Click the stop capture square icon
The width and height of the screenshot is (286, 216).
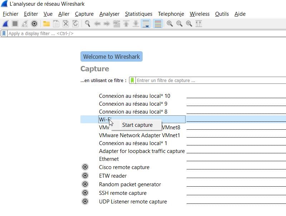pyautogui.click(x=15, y=24)
